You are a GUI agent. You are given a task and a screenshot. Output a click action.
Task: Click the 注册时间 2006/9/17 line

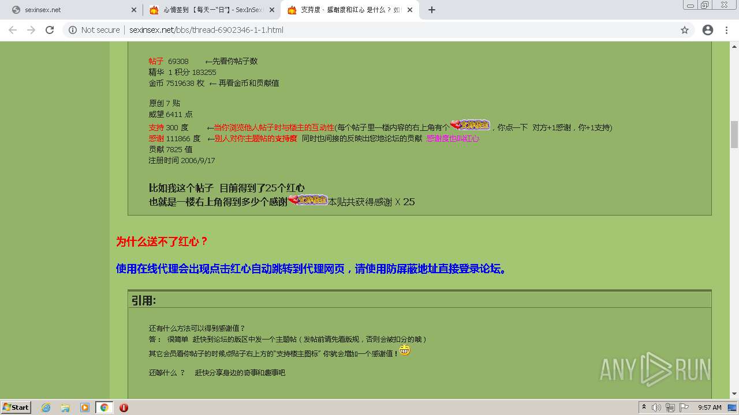tap(182, 160)
